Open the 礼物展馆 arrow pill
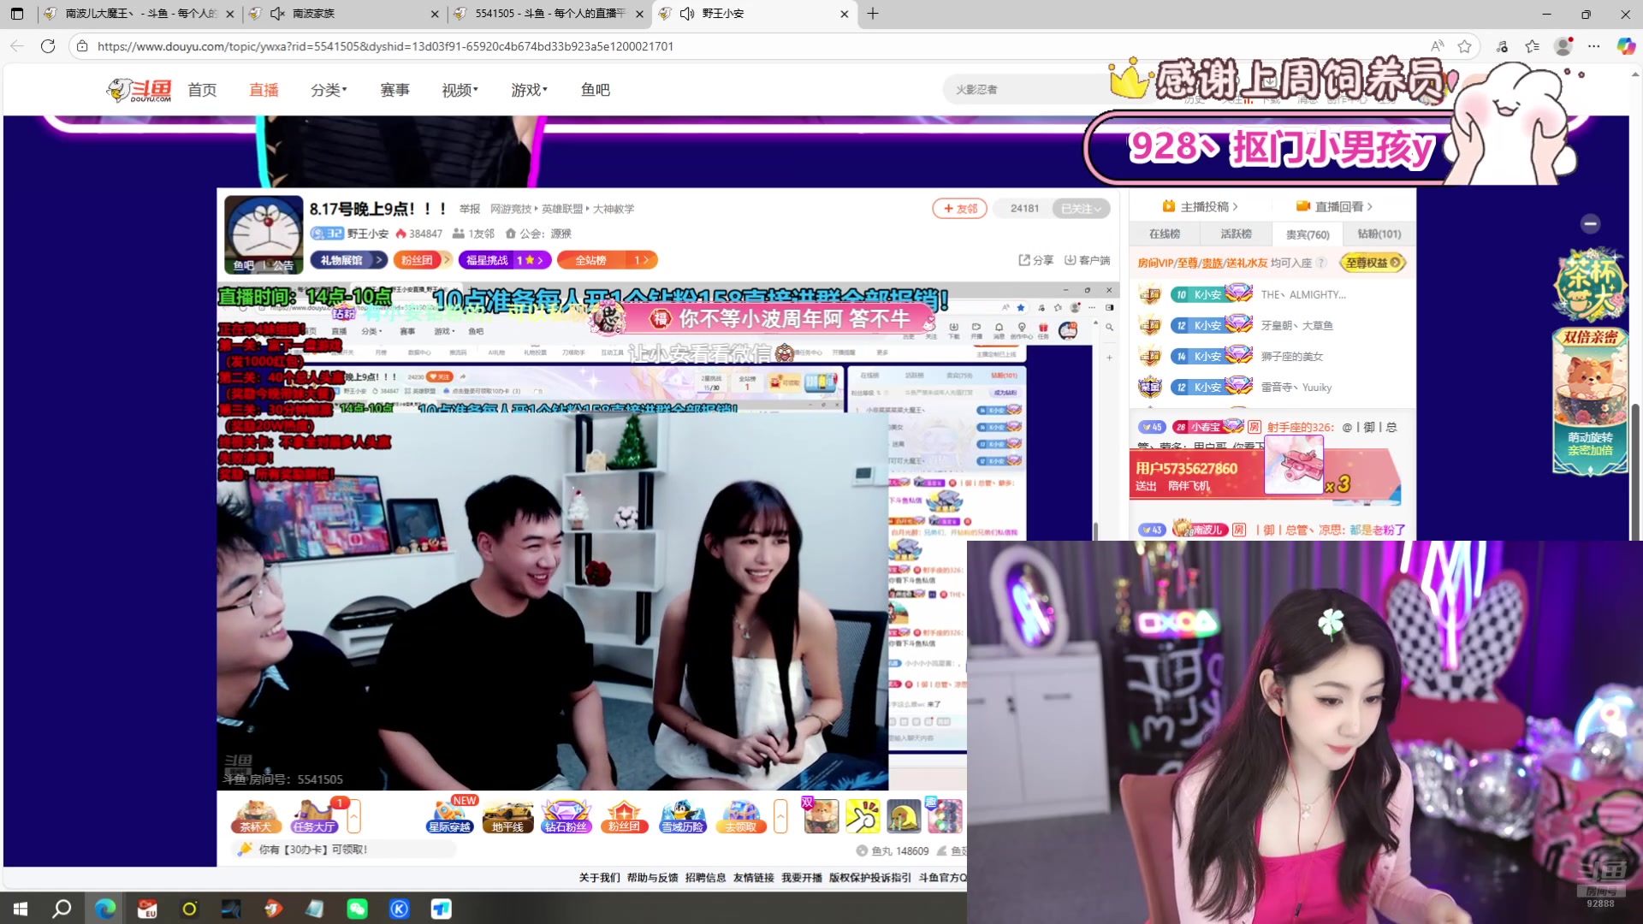Viewport: 1643px width, 924px height. tap(349, 260)
